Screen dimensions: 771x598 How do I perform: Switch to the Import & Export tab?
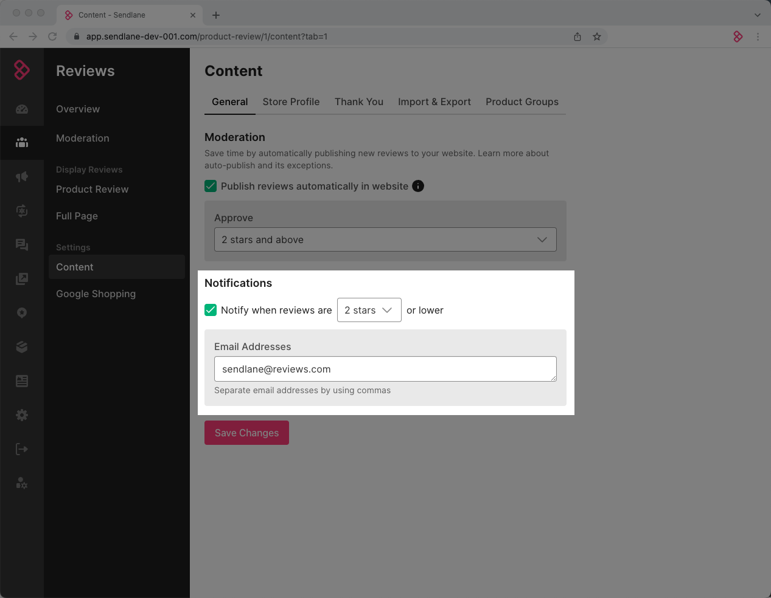point(434,101)
